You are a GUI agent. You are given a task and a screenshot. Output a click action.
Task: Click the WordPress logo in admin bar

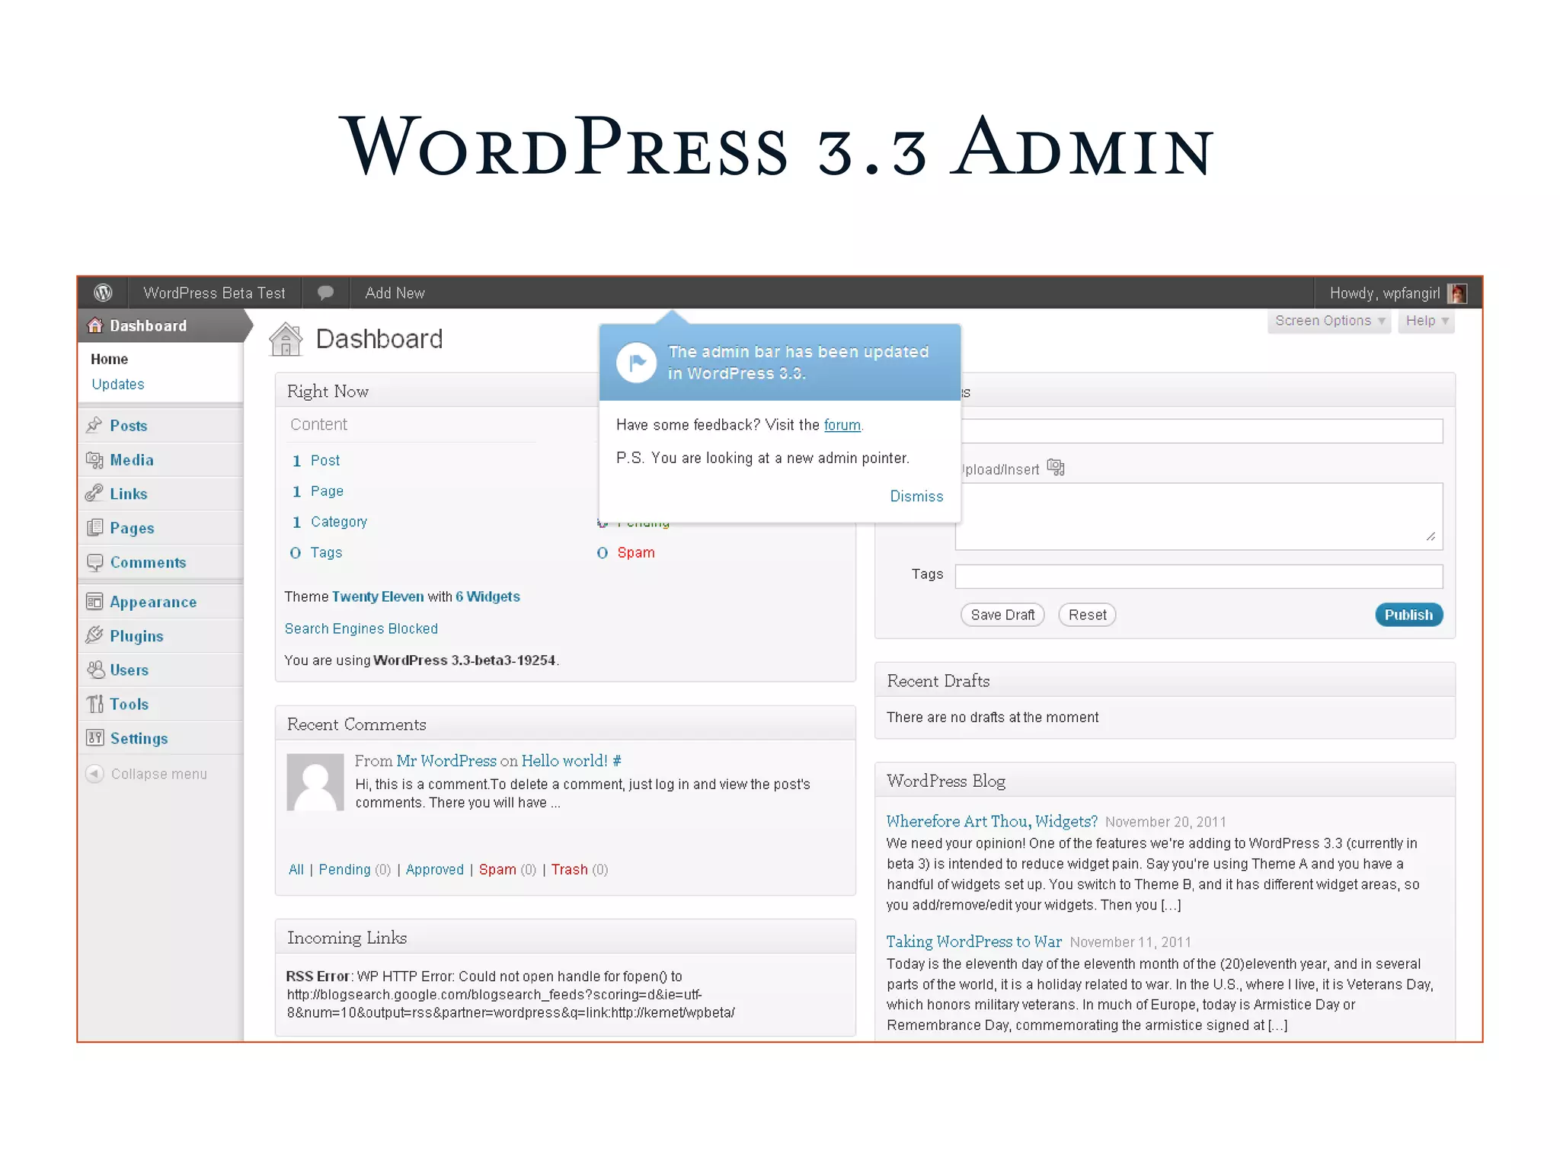point(103,292)
